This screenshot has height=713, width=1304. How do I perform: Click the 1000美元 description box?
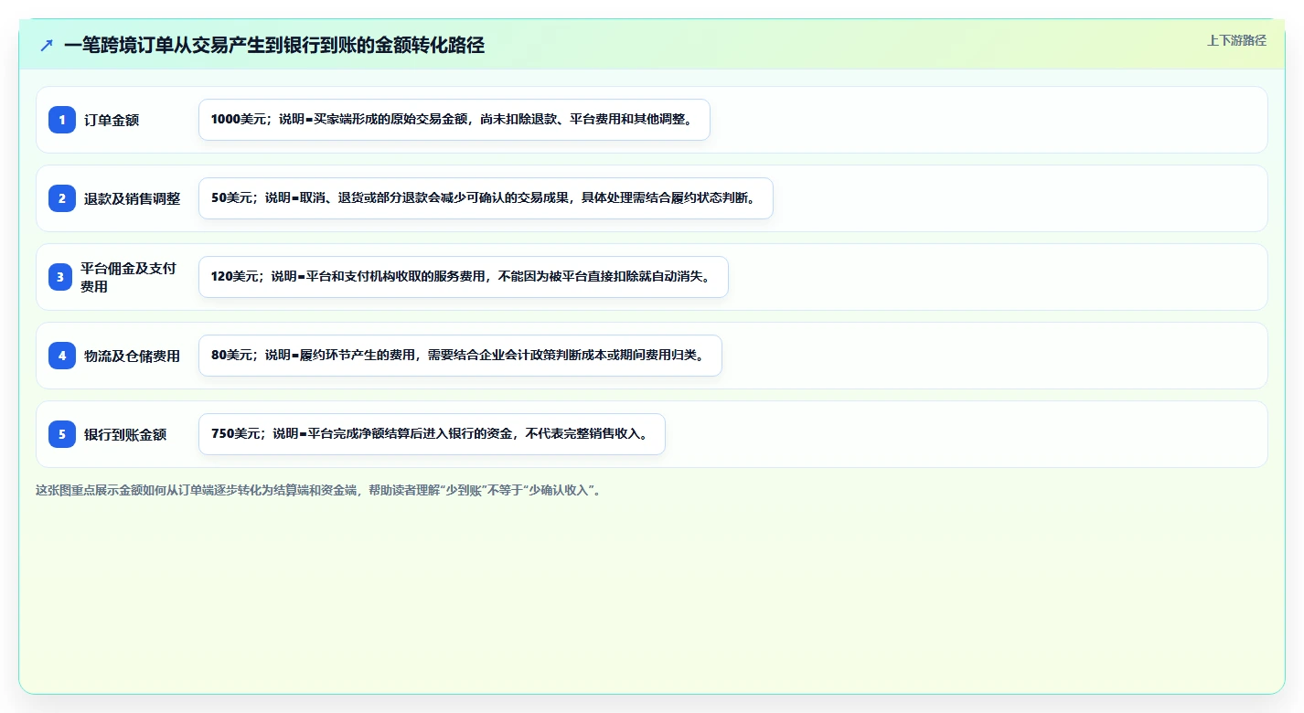(454, 120)
